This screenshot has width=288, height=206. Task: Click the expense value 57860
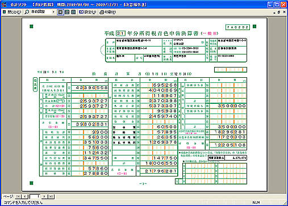pos(98,169)
